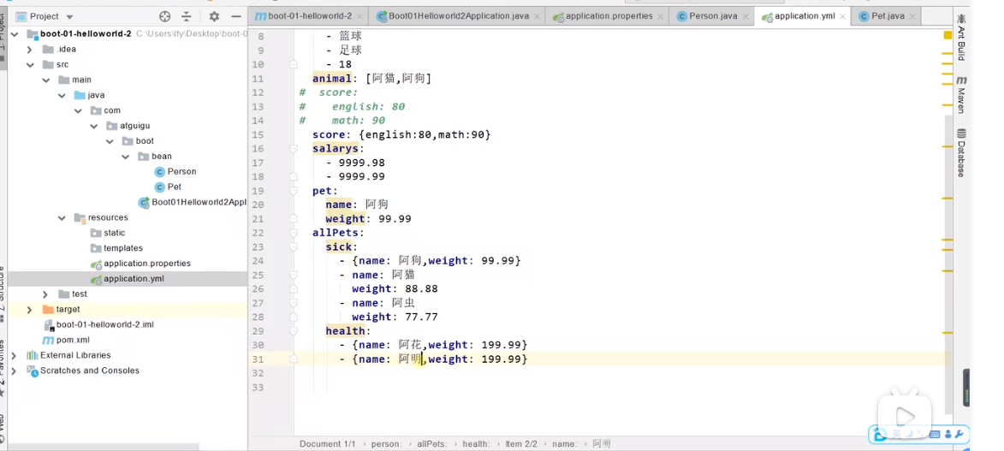This screenshot has width=1004, height=451.
Task: Fold the health list at line 29
Action: click(x=294, y=330)
